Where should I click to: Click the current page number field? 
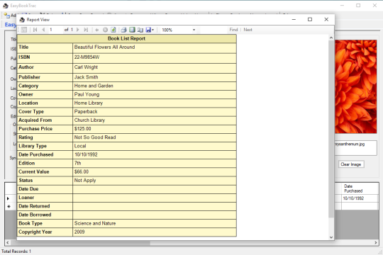(55, 30)
